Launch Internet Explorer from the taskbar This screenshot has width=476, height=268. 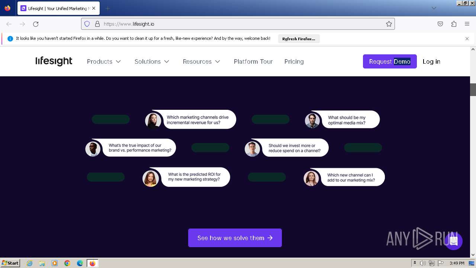coord(30,263)
